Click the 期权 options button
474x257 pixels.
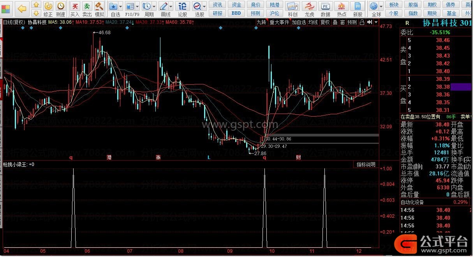point(432,5)
